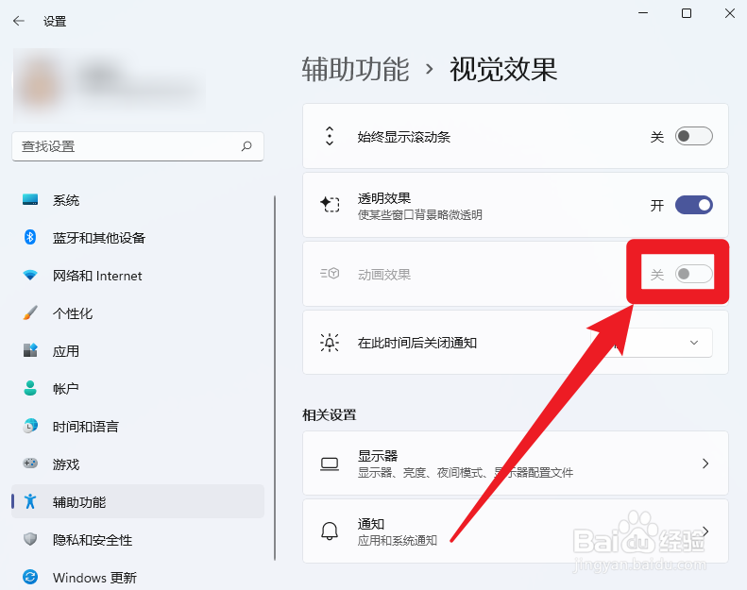The width and height of the screenshot is (747, 590).
Task: Click the Bluetooth icon in sidebar
Action: click(x=30, y=237)
